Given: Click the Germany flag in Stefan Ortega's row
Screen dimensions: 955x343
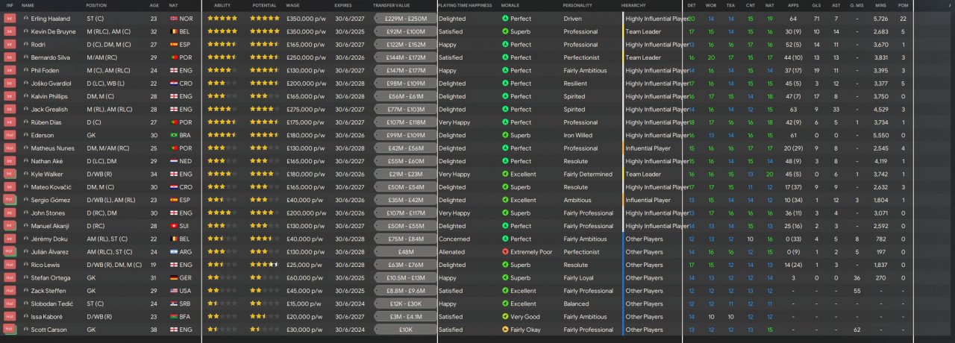Looking at the screenshot, I should click(x=174, y=277).
